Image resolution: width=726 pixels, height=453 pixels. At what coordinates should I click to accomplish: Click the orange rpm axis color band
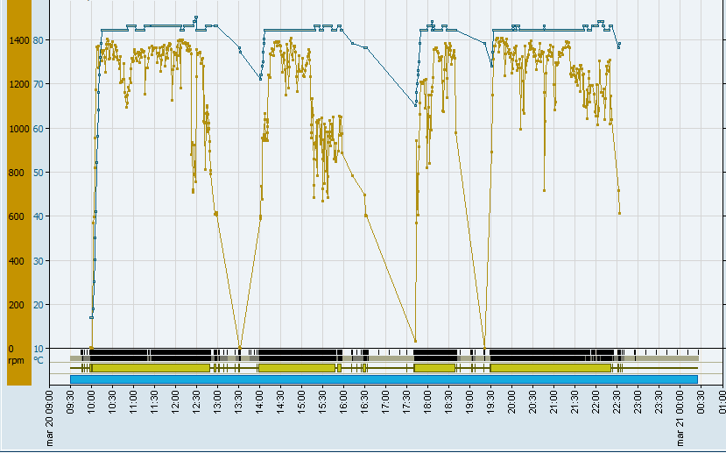tap(19, 192)
